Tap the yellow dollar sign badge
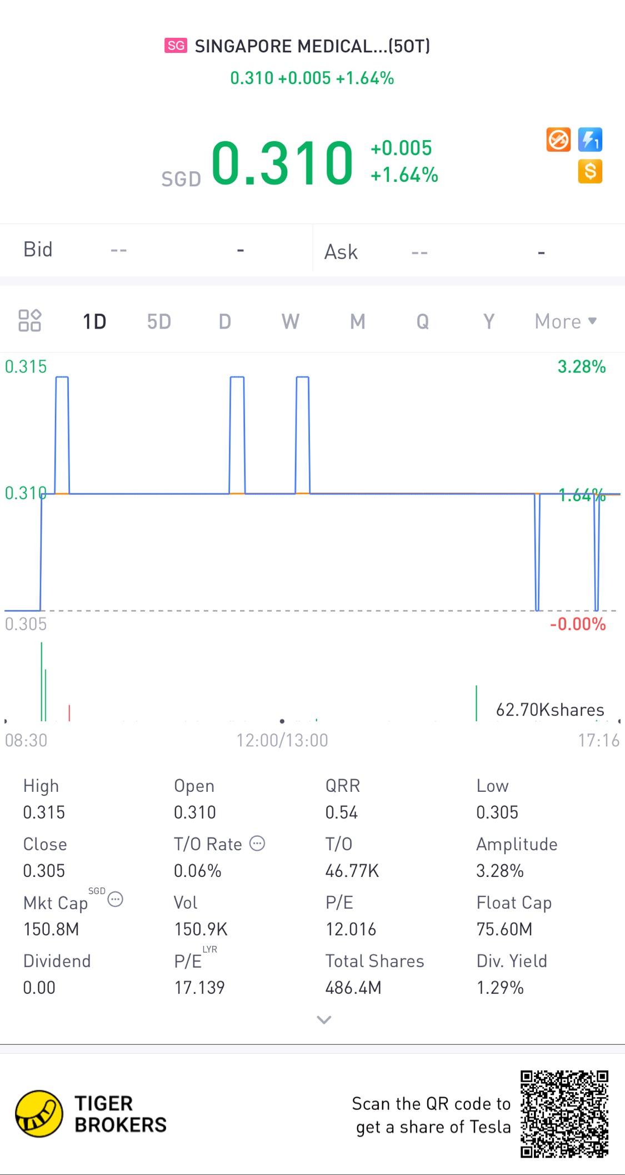 590,171
